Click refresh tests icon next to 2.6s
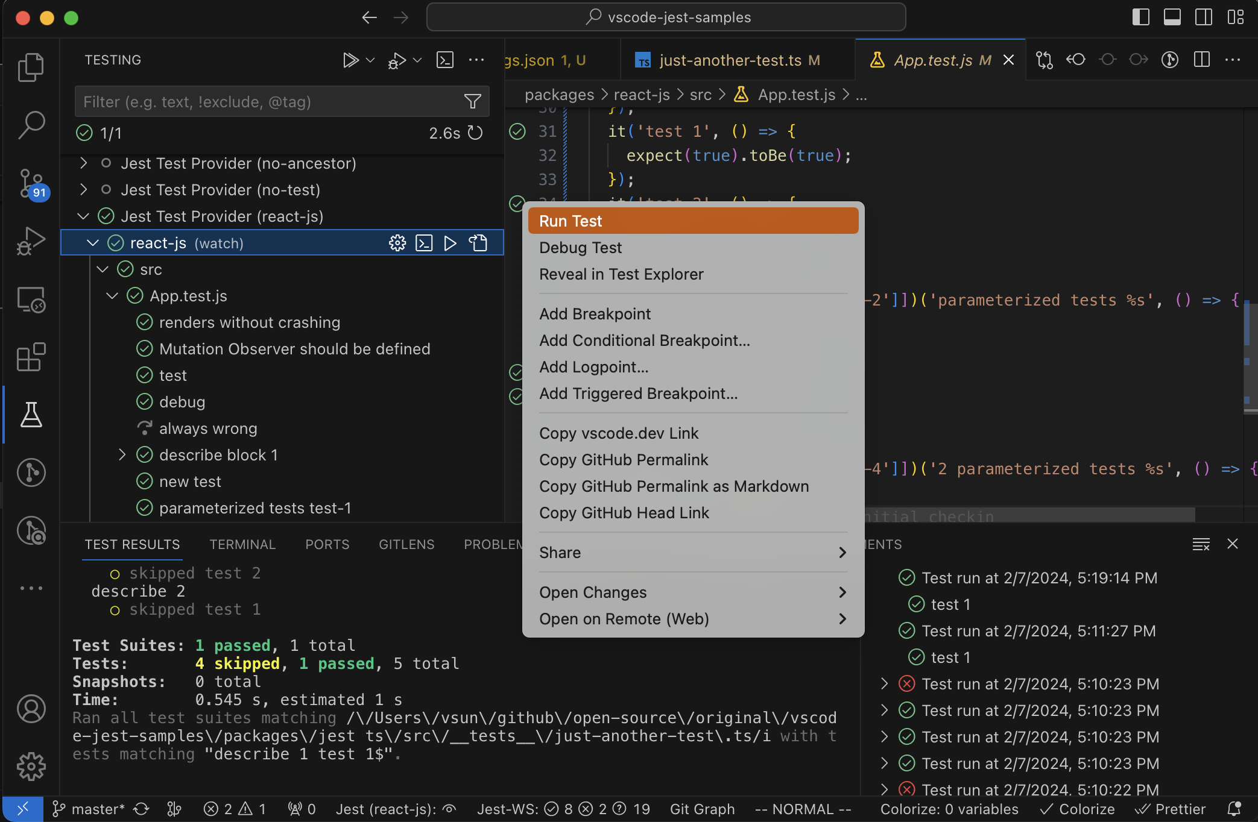Viewport: 1258px width, 822px height. pos(476,133)
